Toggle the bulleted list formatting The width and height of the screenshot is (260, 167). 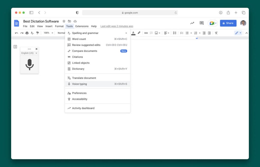187,33
